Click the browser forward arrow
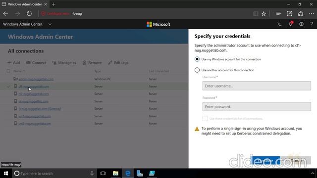Viewport: 317px width, 178px height. click(17, 14)
